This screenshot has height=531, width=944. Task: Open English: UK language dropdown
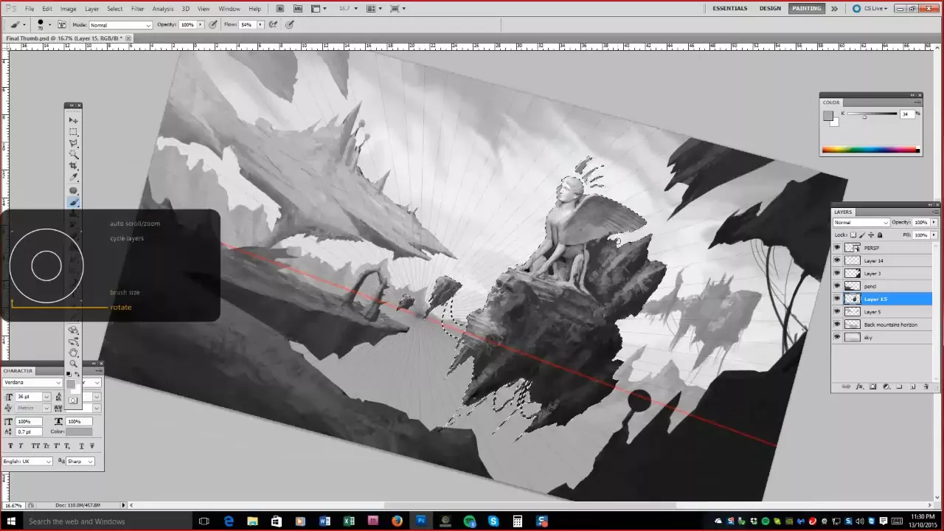[28, 461]
